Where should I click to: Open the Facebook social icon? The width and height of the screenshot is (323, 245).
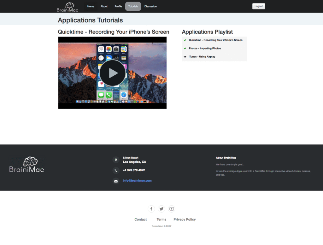pos(151,209)
